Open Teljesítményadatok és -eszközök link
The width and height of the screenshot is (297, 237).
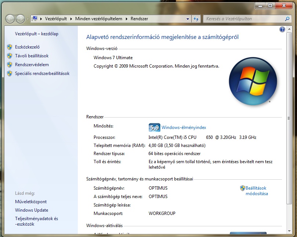tap(37, 221)
